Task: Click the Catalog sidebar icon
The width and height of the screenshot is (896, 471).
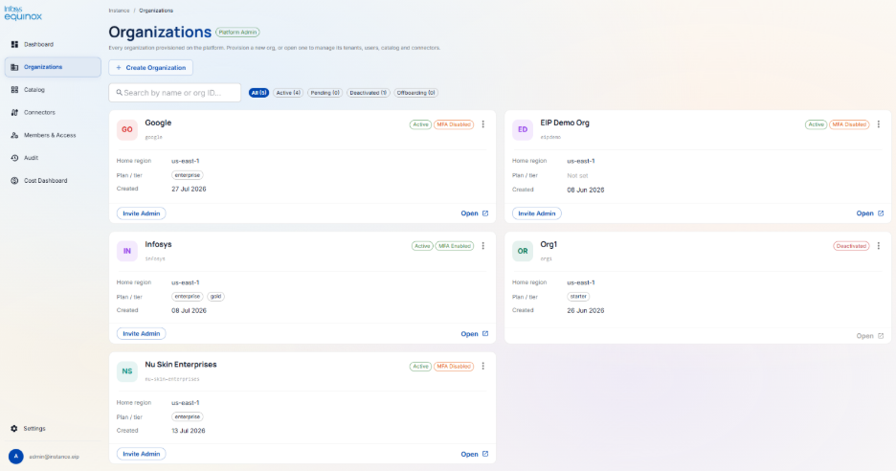Action: click(14, 90)
